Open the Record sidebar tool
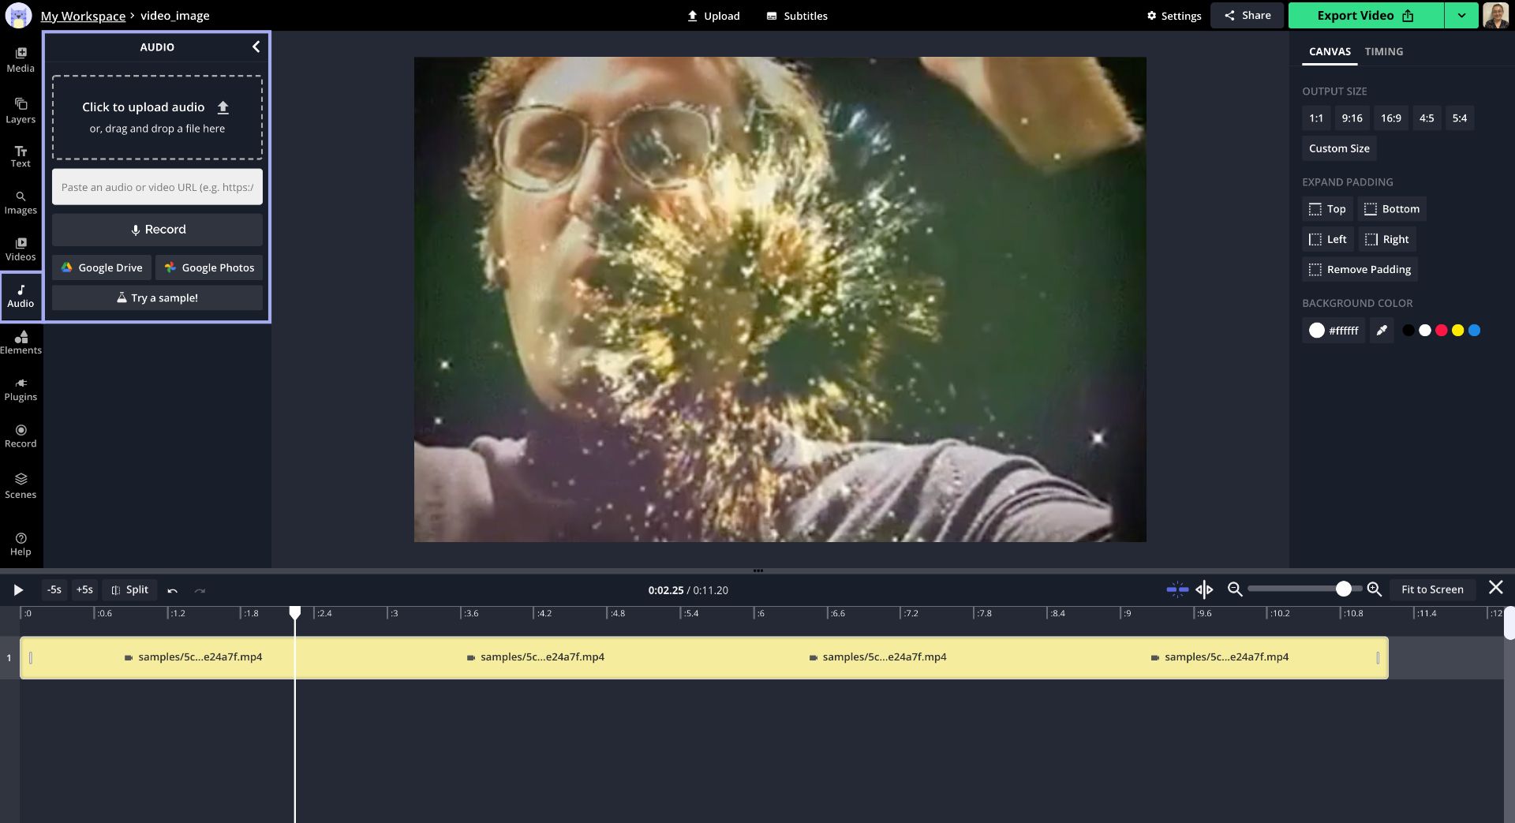 coord(21,436)
